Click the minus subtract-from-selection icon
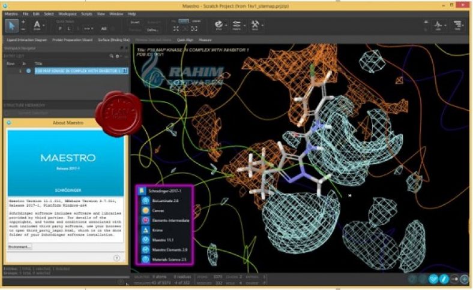 [x=23, y=29]
